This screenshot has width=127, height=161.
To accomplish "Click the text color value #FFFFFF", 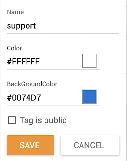I will point(23,61).
